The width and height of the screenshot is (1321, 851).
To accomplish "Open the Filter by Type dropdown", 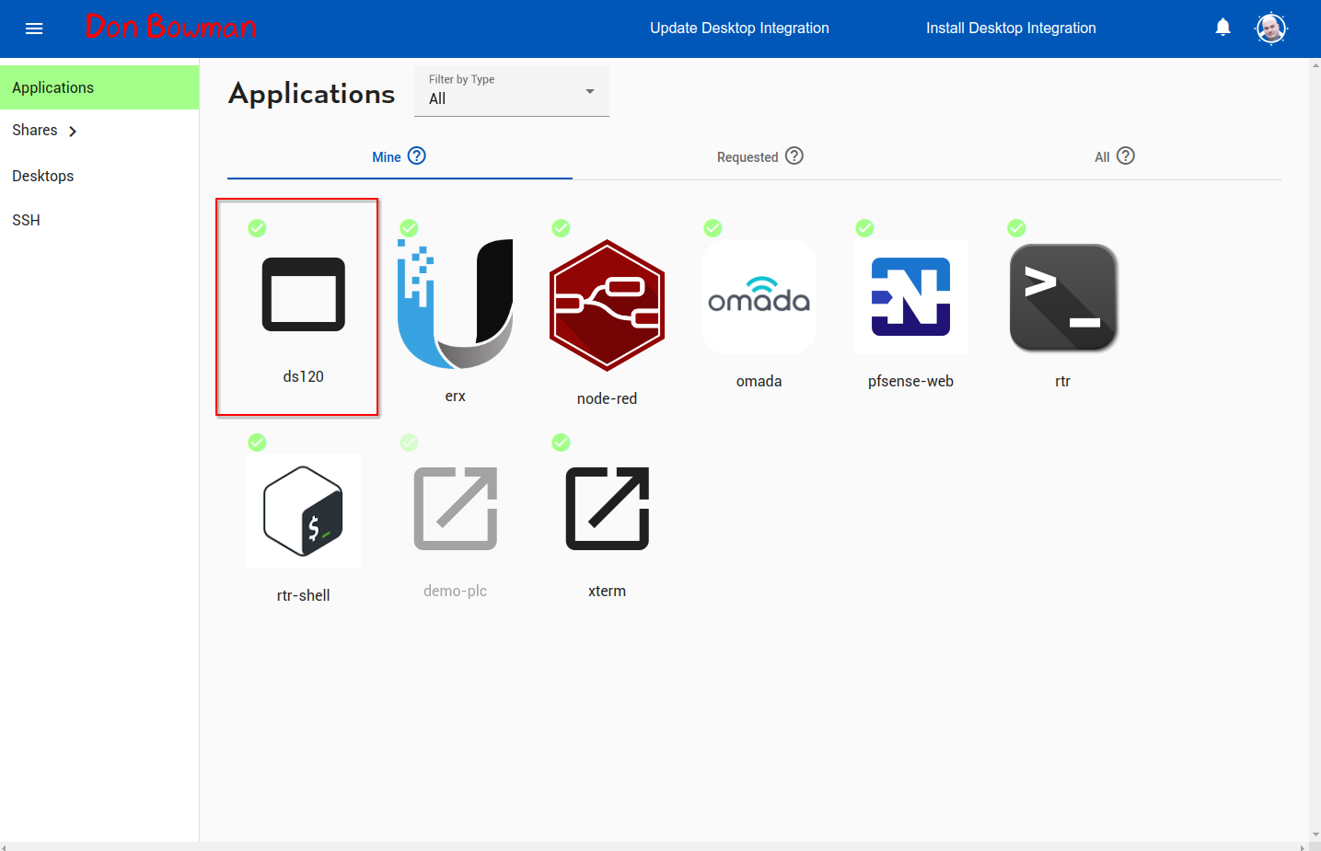I will pos(511,91).
